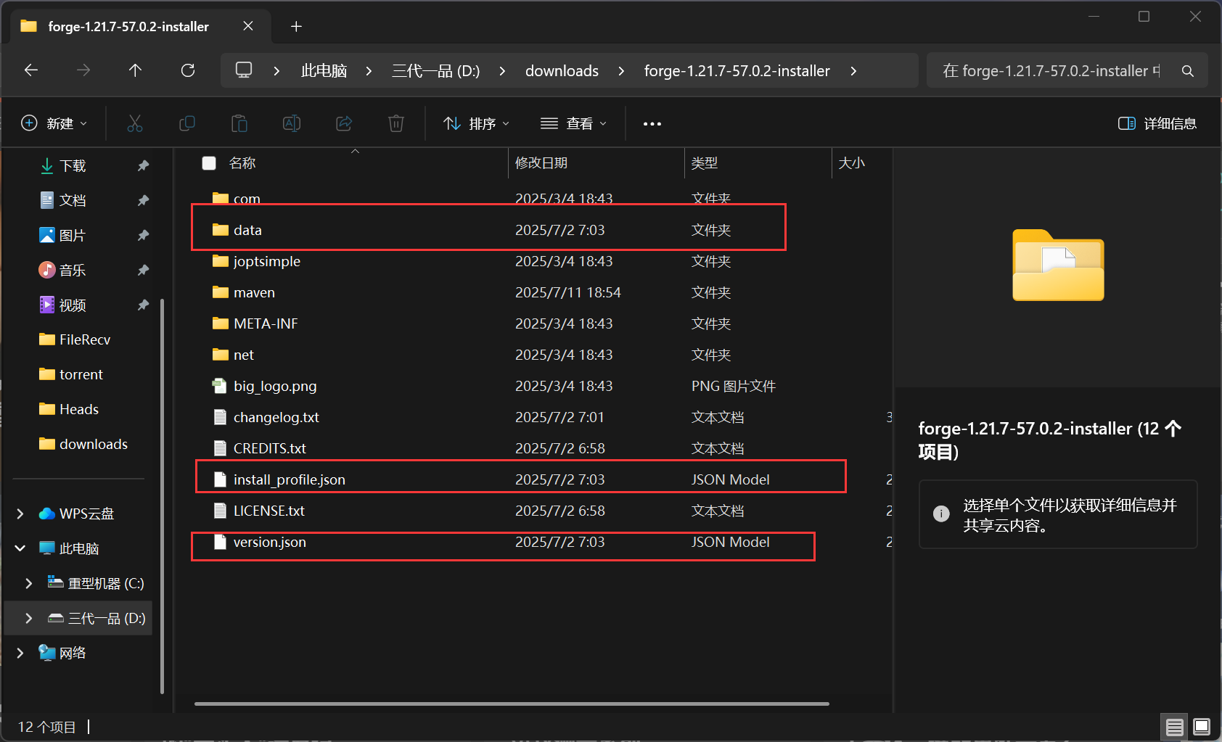Open the 查看 view dropdown
This screenshot has height=742, width=1222.
tap(573, 123)
